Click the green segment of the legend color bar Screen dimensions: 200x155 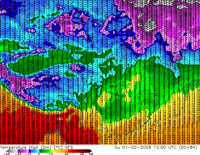(x=45, y=151)
